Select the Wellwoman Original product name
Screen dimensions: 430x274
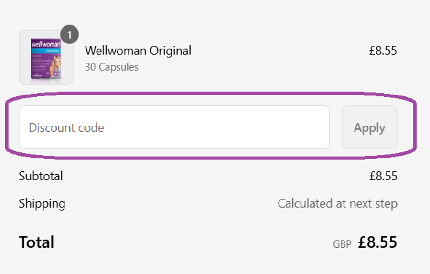coord(138,51)
